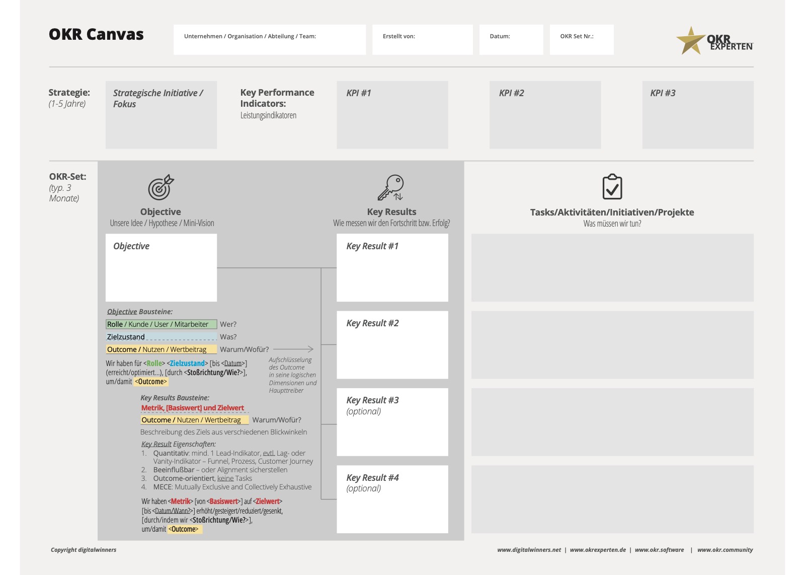Click the KPI #1 box
The width and height of the screenshot is (805, 575).
pyautogui.click(x=392, y=115)
